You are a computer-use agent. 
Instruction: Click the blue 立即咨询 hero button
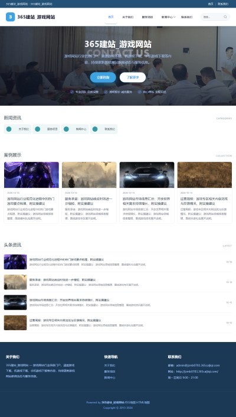[103, 77]
